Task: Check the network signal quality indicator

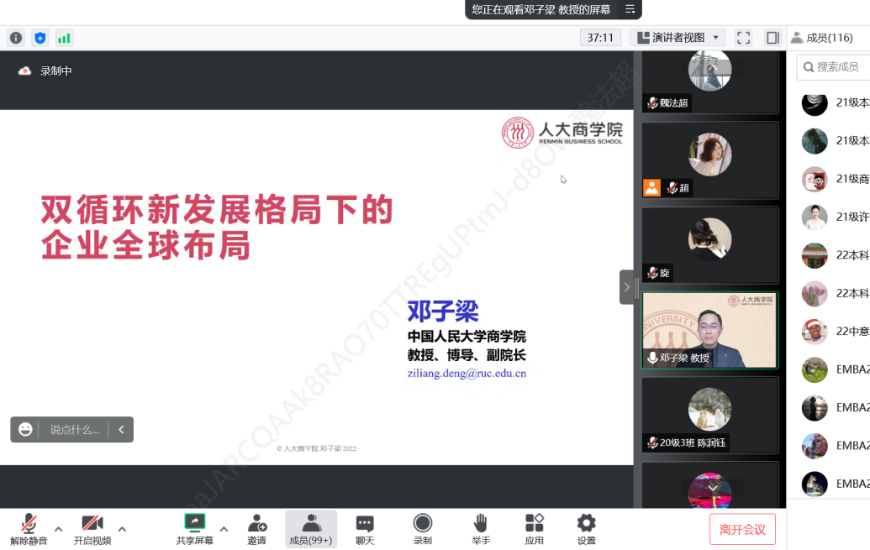Action: (63, 37)
